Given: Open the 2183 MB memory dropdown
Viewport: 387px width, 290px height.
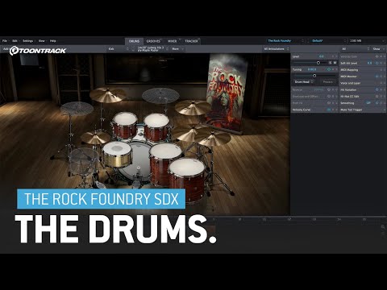Looking at the screenshot, I should 367,41.
